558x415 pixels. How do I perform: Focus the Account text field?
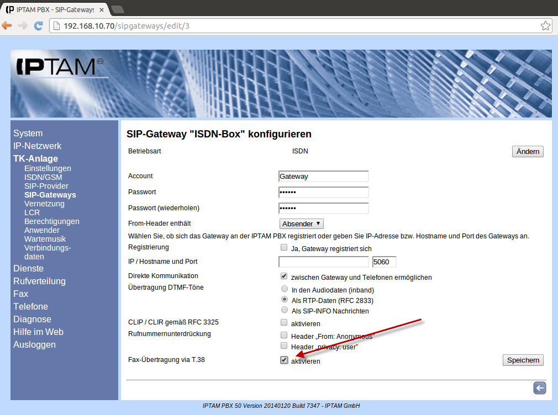[x=323, y=176]
